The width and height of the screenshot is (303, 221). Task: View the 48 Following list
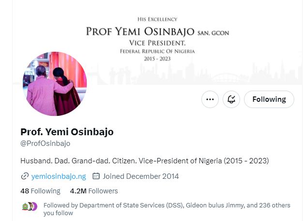40,191
